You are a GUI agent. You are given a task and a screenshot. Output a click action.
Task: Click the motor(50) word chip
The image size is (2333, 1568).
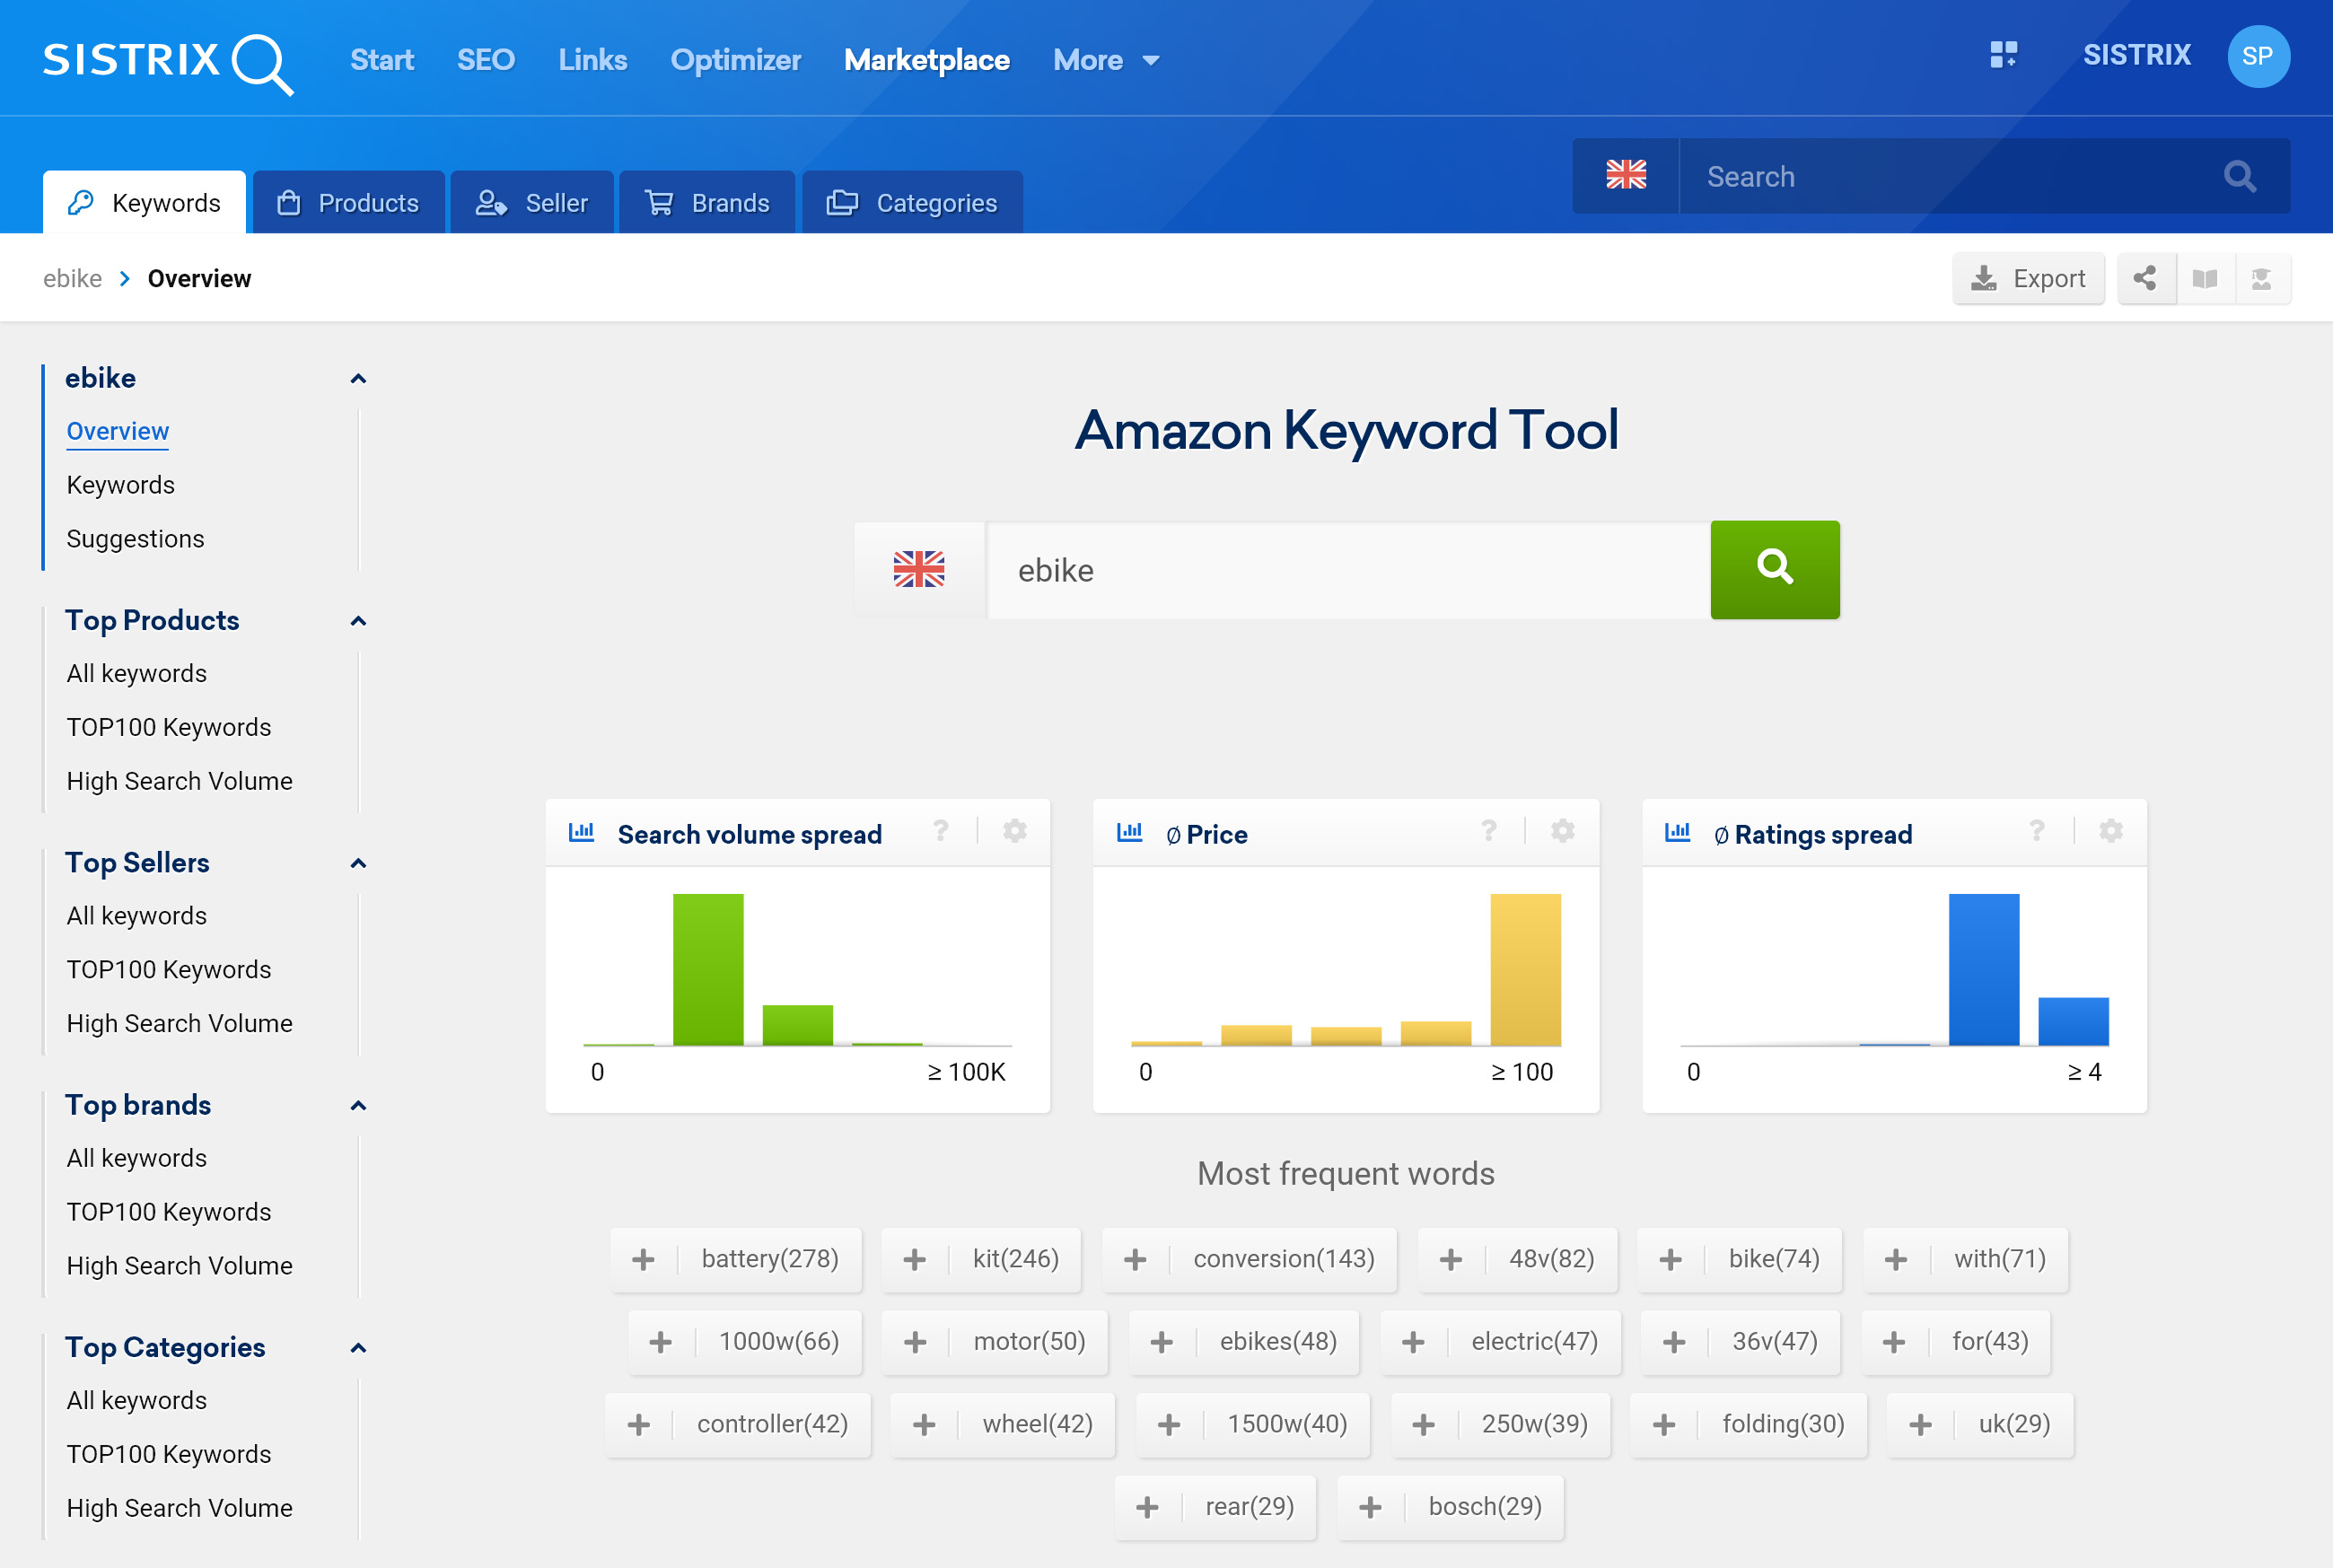coord(994,1342)
